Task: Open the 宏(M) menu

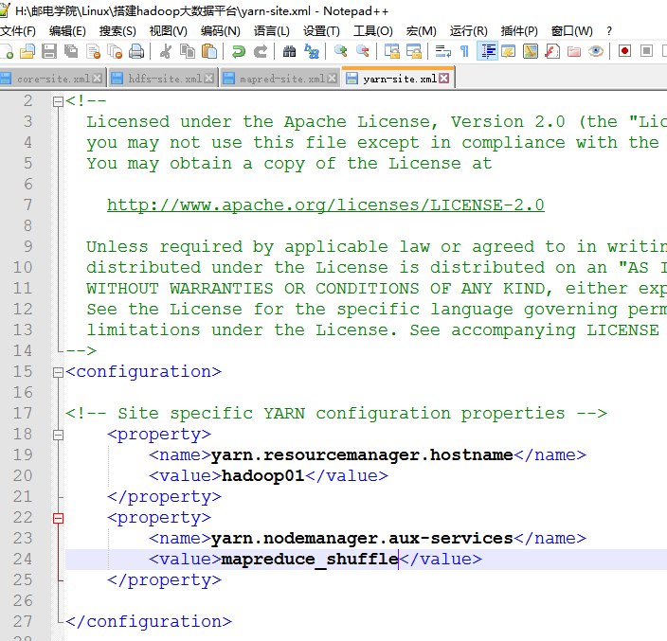Action: coord(421,31)
